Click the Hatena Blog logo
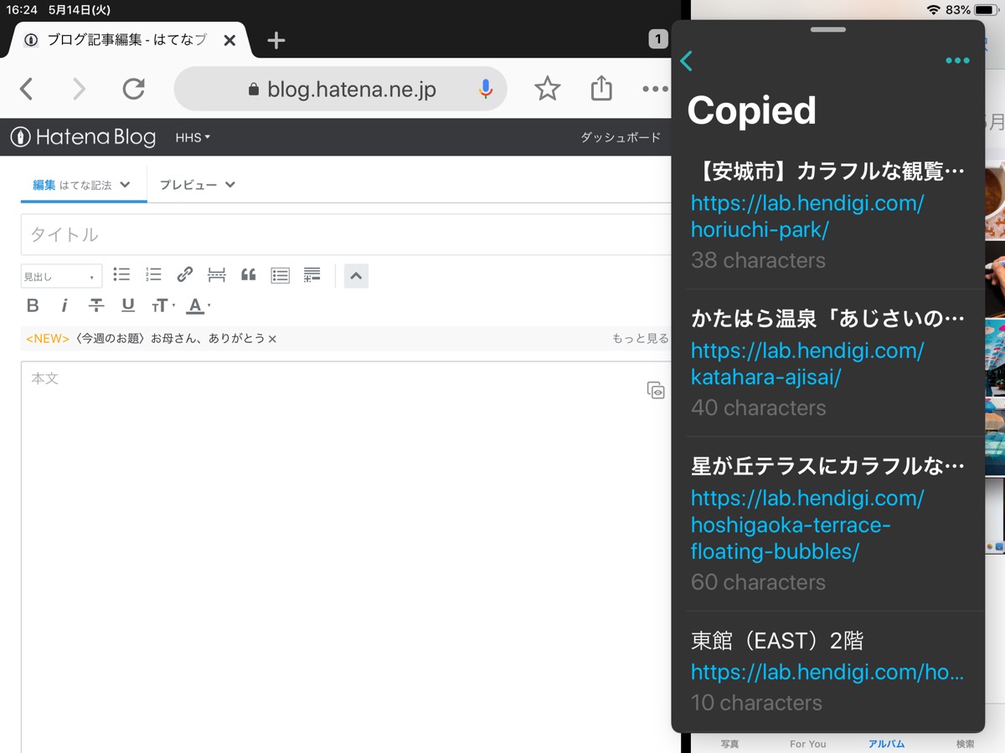 (83, 137)
